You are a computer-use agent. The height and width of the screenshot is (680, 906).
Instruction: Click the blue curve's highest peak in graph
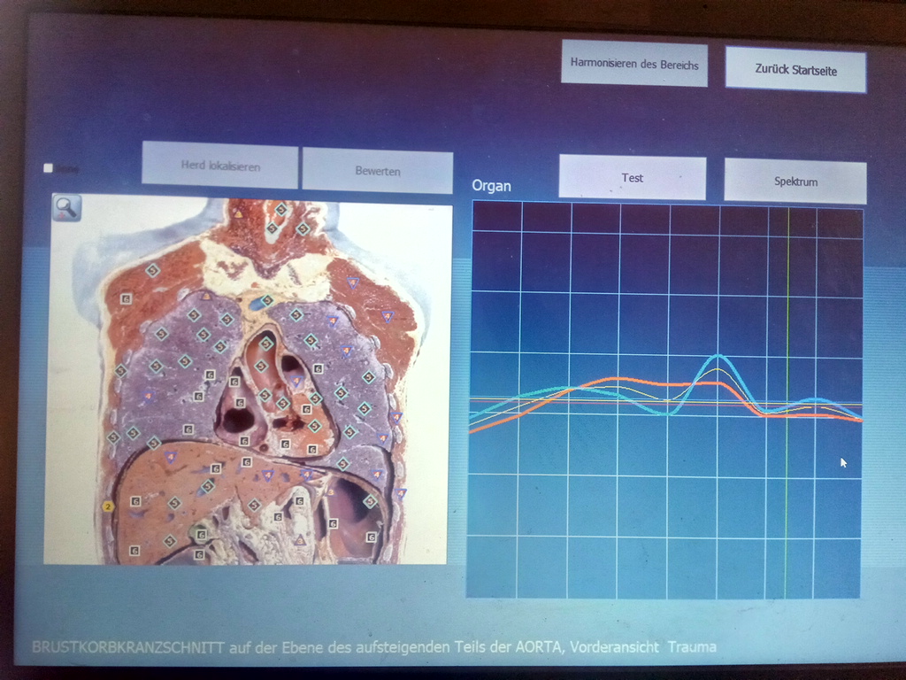pyautogui.click(x=718, y=356)
